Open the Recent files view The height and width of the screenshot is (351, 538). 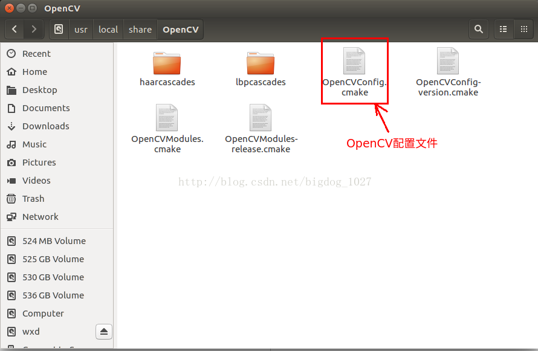click(x=35, y=53)
